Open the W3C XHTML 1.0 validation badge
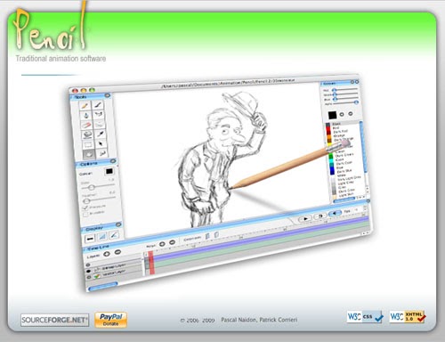Image resolution: width=445 pixels, height=342 pixels. pyautogui.click(x=408, y=316)
